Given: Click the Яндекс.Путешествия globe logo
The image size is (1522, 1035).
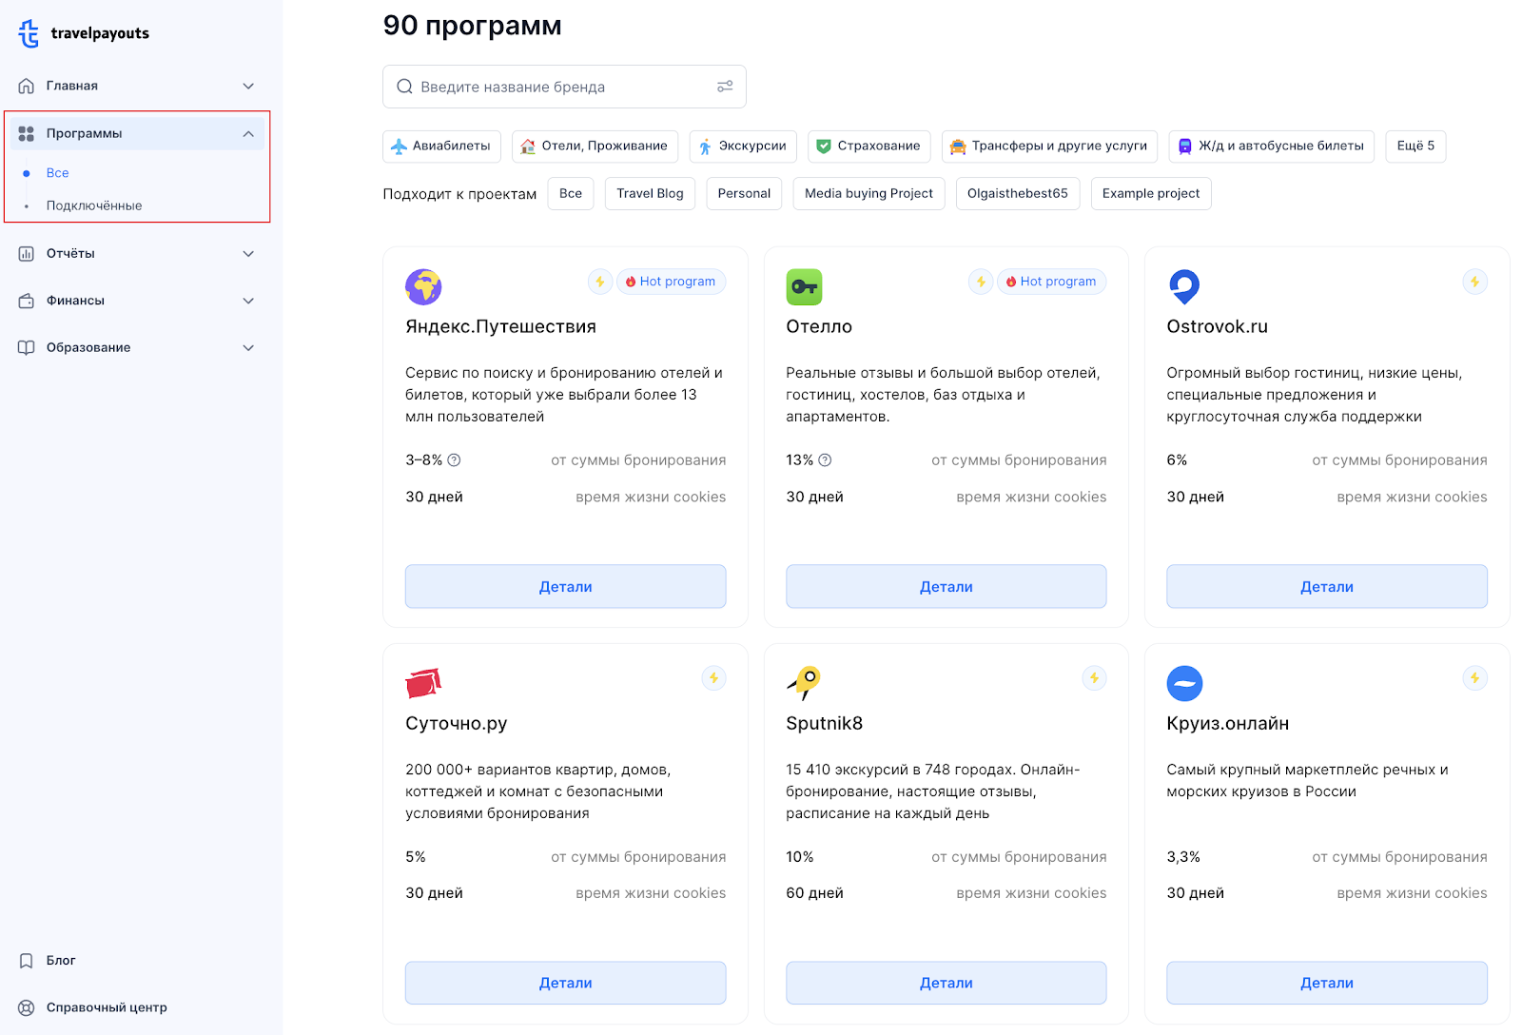Looking at the screenshot, I should pyautogui.click(x=423, y=286).
